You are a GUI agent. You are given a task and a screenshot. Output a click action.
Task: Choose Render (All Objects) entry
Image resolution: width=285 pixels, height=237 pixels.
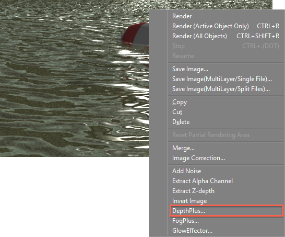(225, 36)
